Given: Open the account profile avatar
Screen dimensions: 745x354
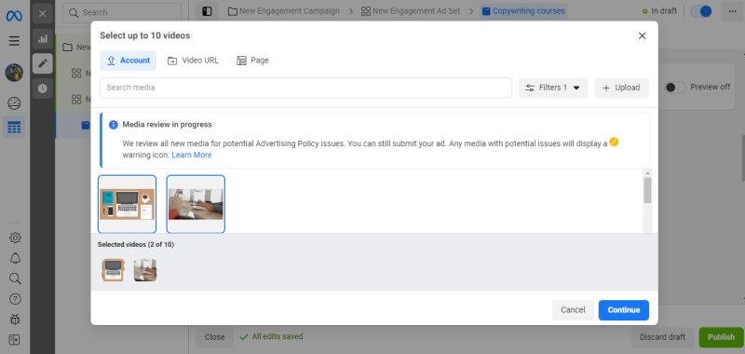Looking at the screenshot, I should (14, 73).
